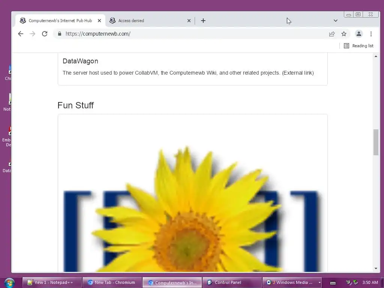View site security lock info
The height and width of the screenshot is (288, 384).
tap(60, 34)
